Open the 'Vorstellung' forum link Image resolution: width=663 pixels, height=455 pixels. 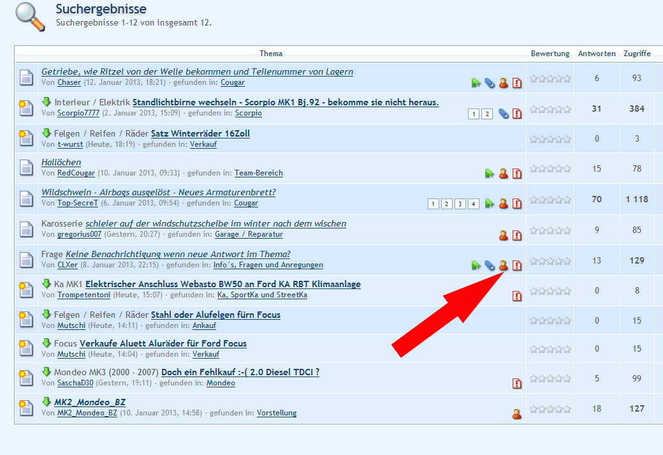(x=277, y=413)
